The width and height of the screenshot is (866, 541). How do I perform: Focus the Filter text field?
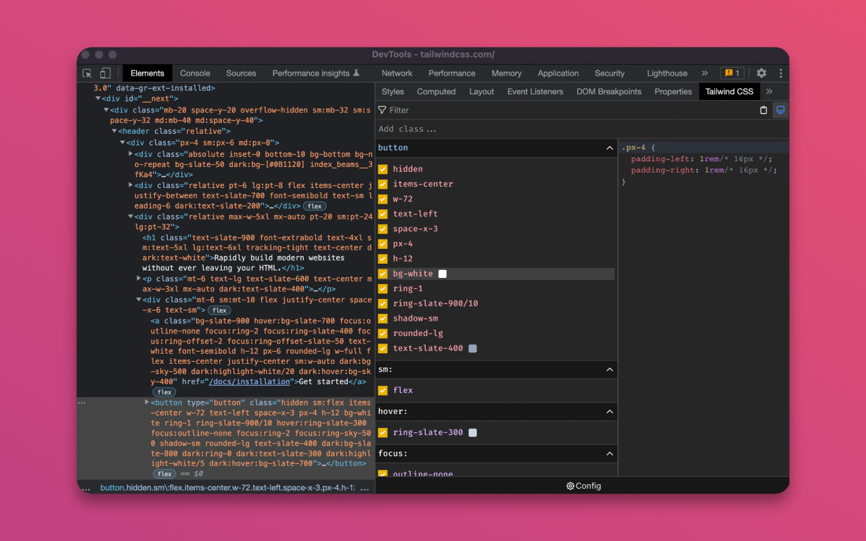pos(568,110)
